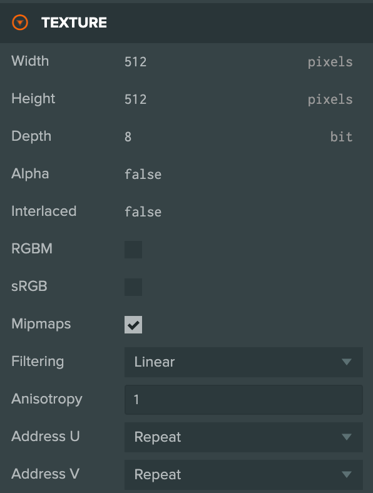The image size is (373, 493).
Task: Open the Filtering dropdown set to Linear
Action: 243,362
